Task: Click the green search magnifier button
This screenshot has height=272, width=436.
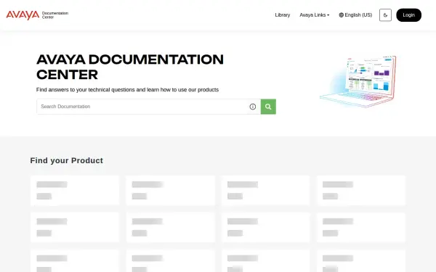Action: click(x=268, y=107)
